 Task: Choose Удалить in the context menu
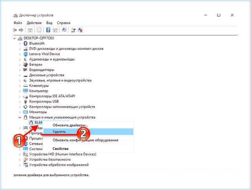pos(88,132)
